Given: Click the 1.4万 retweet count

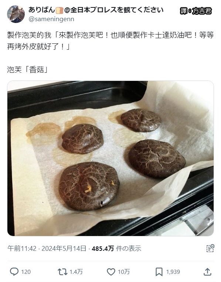Looking at the screenshot, I should pos(76,272).
